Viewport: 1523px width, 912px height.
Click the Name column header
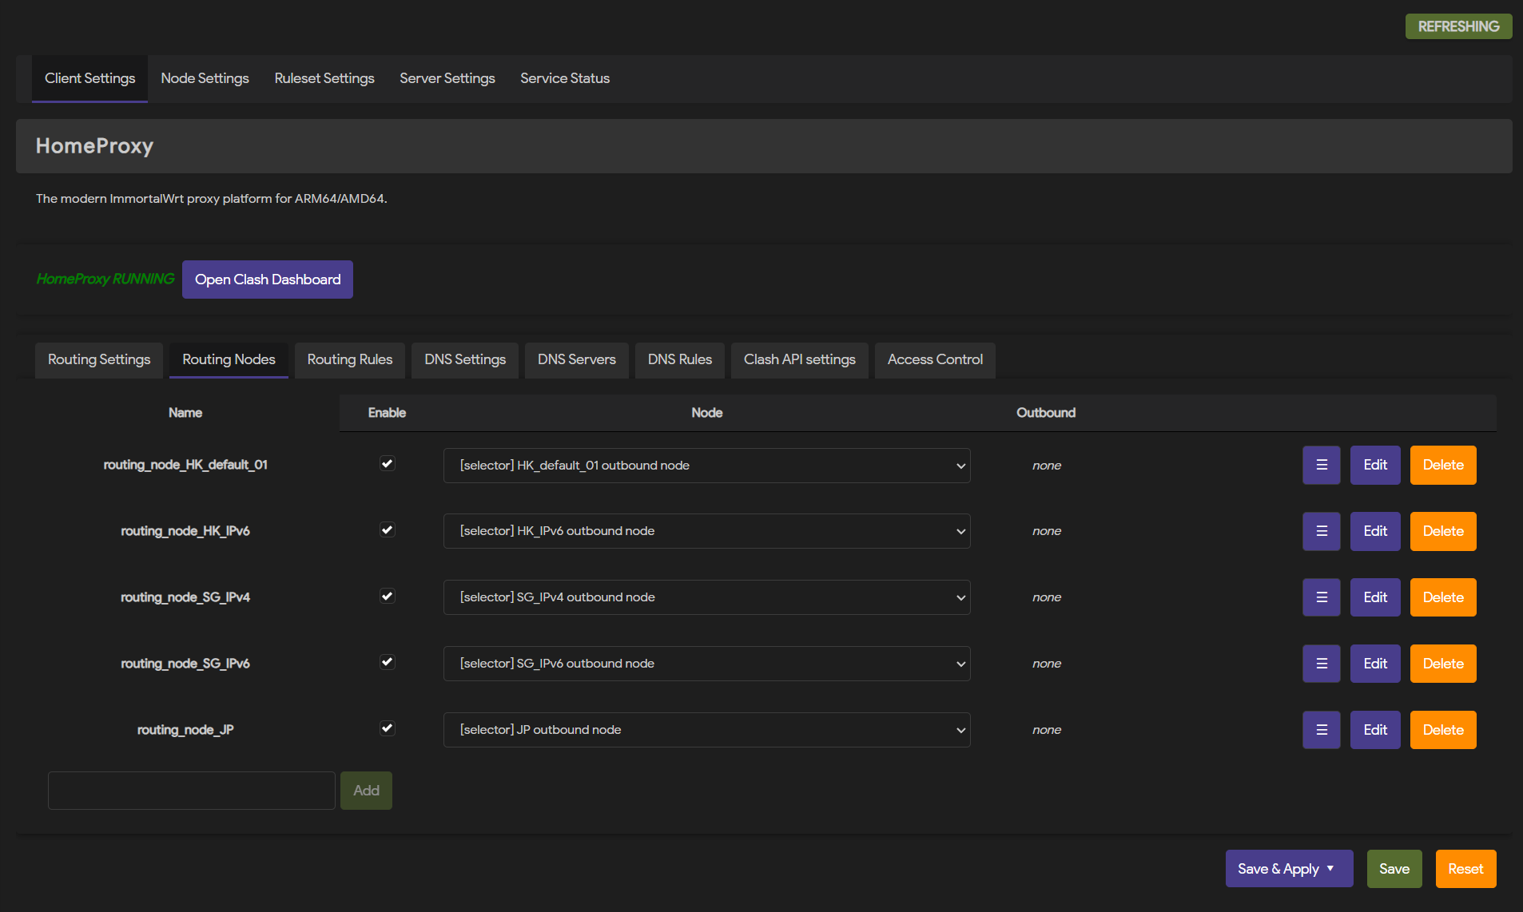(185, 413)
